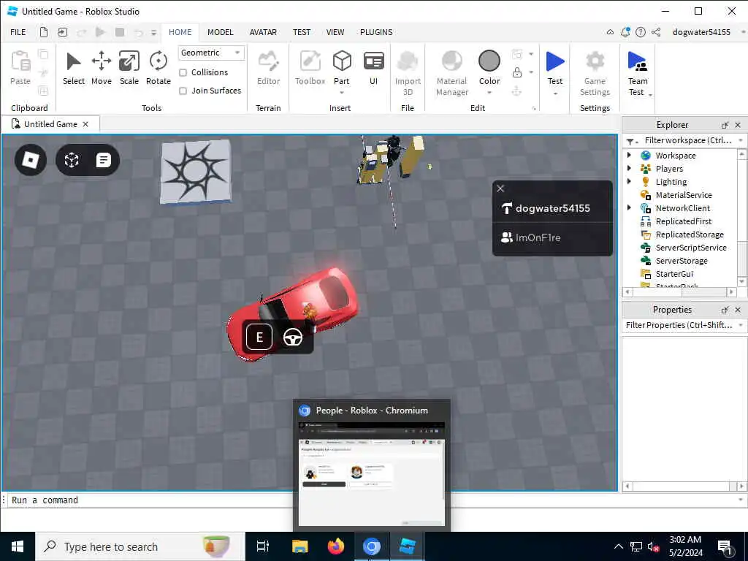Click the Roblox menu button in viewport

[x=31, y=160]
